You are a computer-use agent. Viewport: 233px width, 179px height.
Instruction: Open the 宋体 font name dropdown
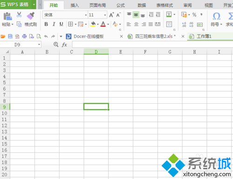click(x=86, y=15)
